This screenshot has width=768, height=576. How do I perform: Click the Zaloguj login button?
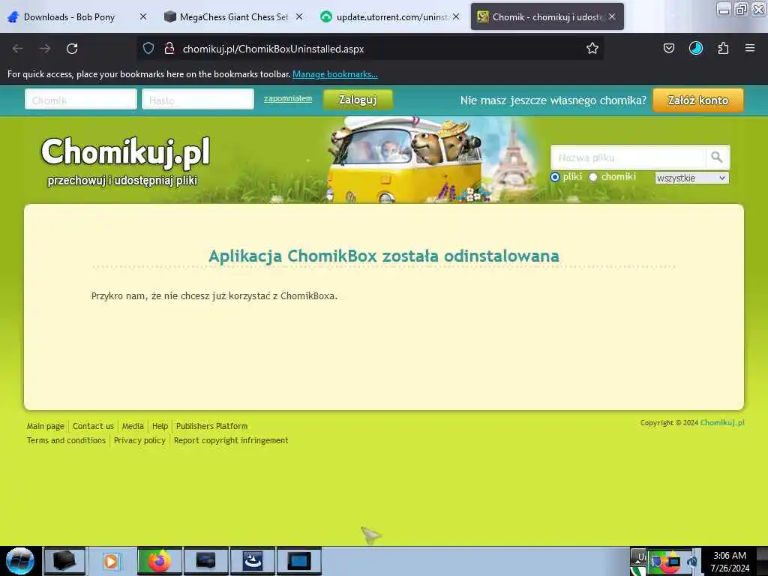pyautogui.click(x=358, y=100)
